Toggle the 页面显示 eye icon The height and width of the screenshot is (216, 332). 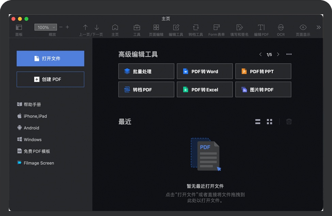(x=303, y=27)
